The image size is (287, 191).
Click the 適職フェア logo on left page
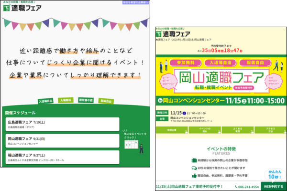[22, 8]
